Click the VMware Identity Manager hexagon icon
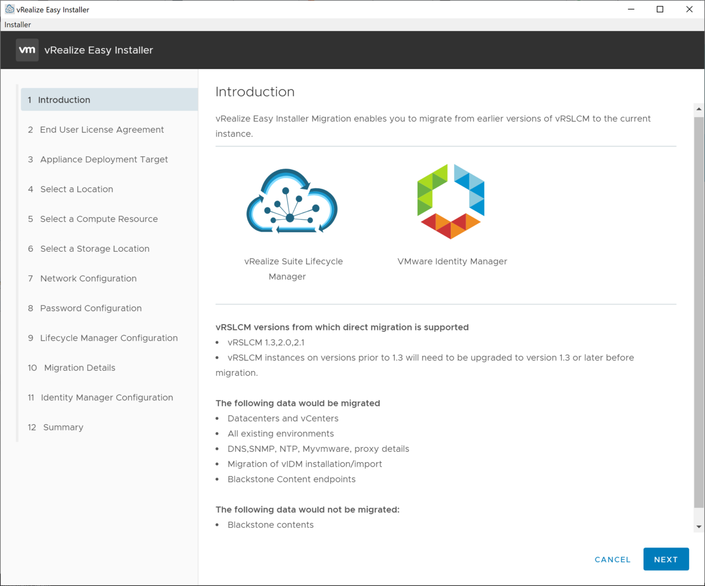The image size is (705, 586). pos(451,201)
